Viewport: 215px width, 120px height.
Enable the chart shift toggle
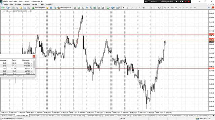(103, 8)
